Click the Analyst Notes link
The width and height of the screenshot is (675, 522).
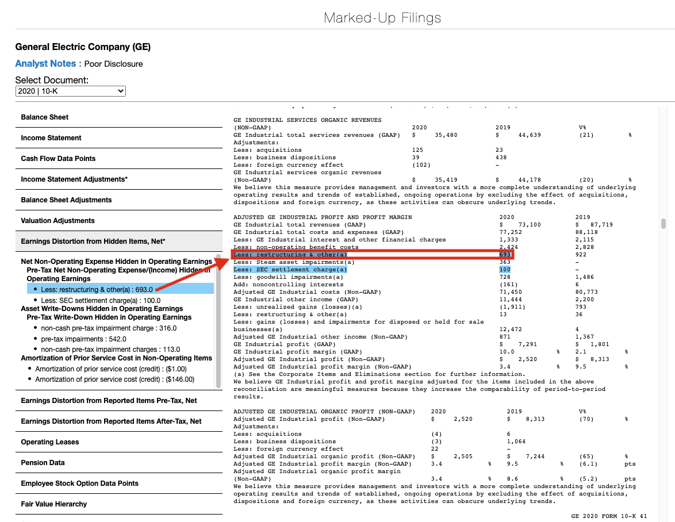click(48, 64)
